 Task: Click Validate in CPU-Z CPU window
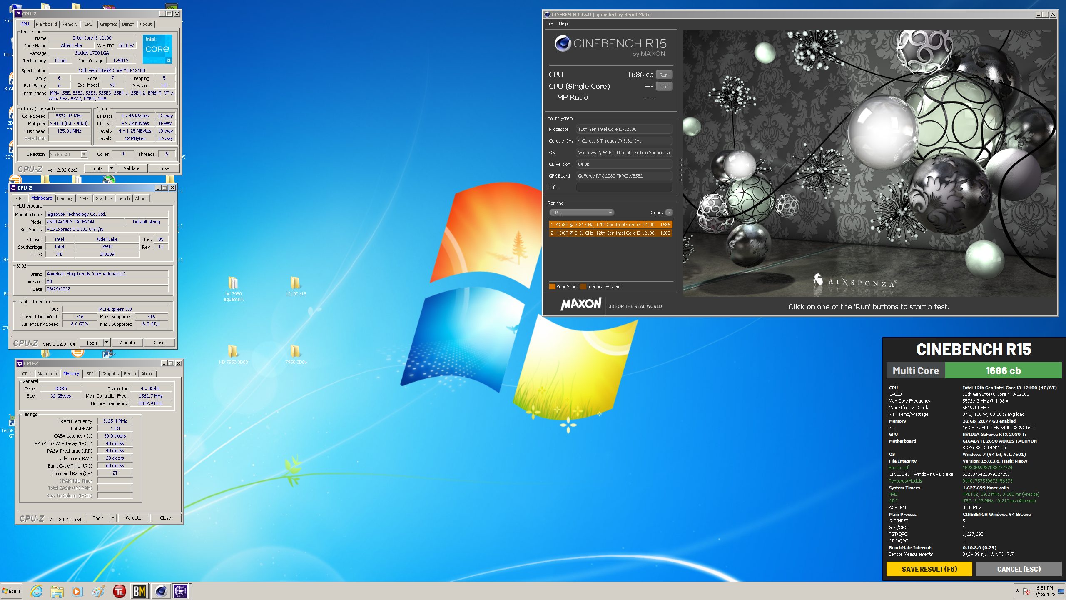[132, 168]
